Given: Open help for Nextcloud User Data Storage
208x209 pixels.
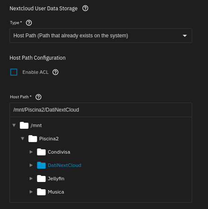Looking at the screenshot, I should (x=85, y=9).
